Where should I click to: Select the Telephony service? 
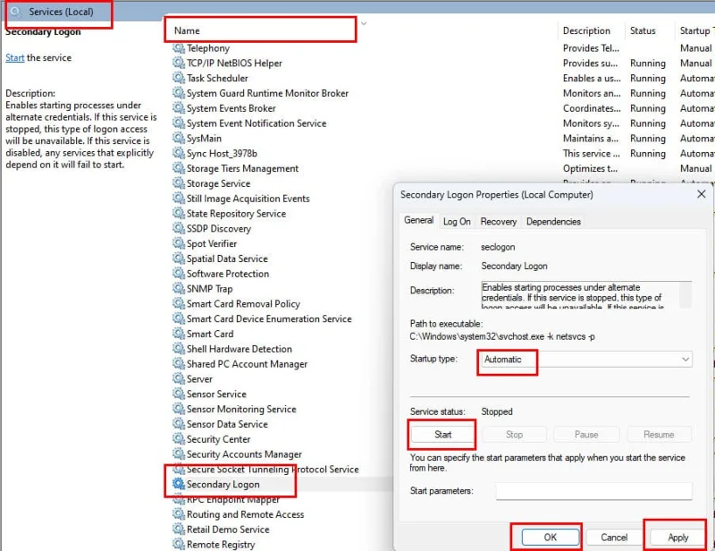coord(212,48)
